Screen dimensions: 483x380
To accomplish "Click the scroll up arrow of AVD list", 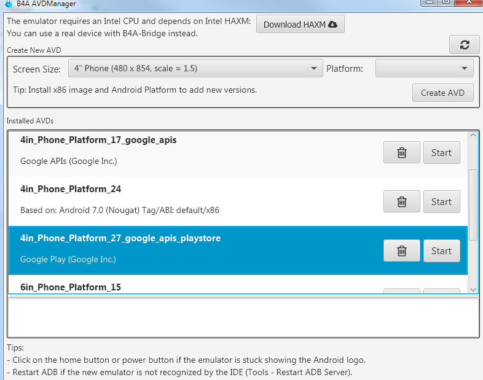I will (x=473, y=135).
